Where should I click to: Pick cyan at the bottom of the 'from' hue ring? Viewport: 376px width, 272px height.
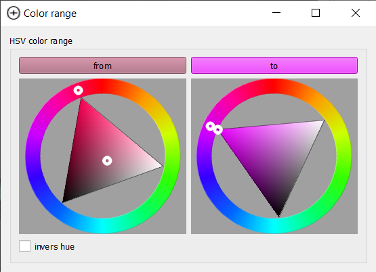click(x=102, y=226)
